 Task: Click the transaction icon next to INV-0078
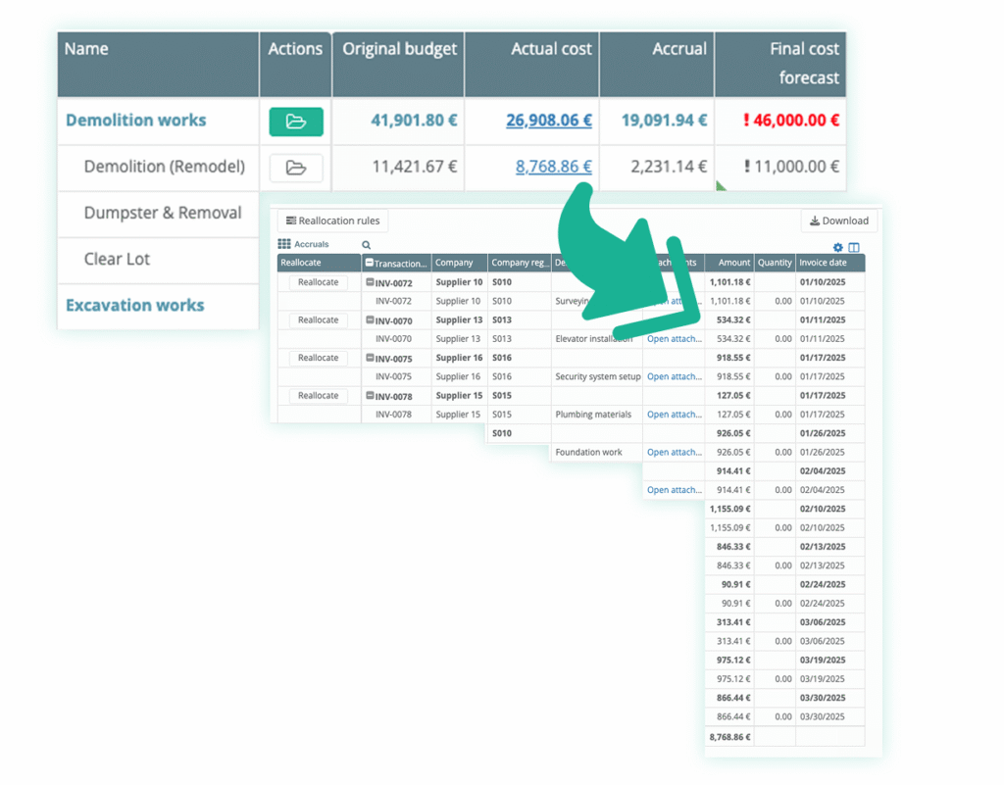click(370, 396)
